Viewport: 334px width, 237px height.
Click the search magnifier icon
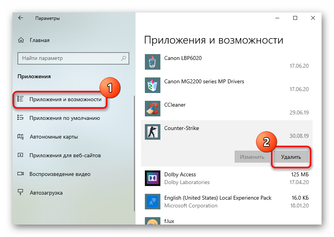124,58
